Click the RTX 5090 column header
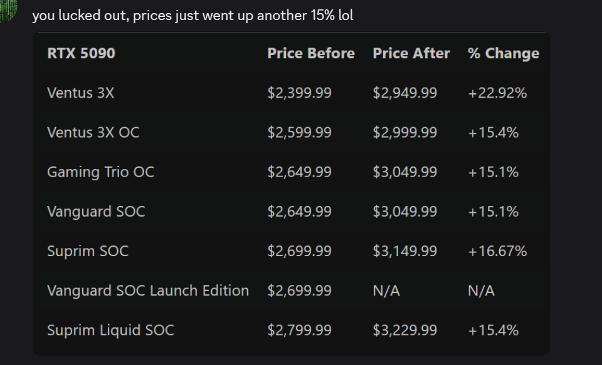Image resolution: width=602 pixels, height=365 pixels. click(x=81, y=54)
